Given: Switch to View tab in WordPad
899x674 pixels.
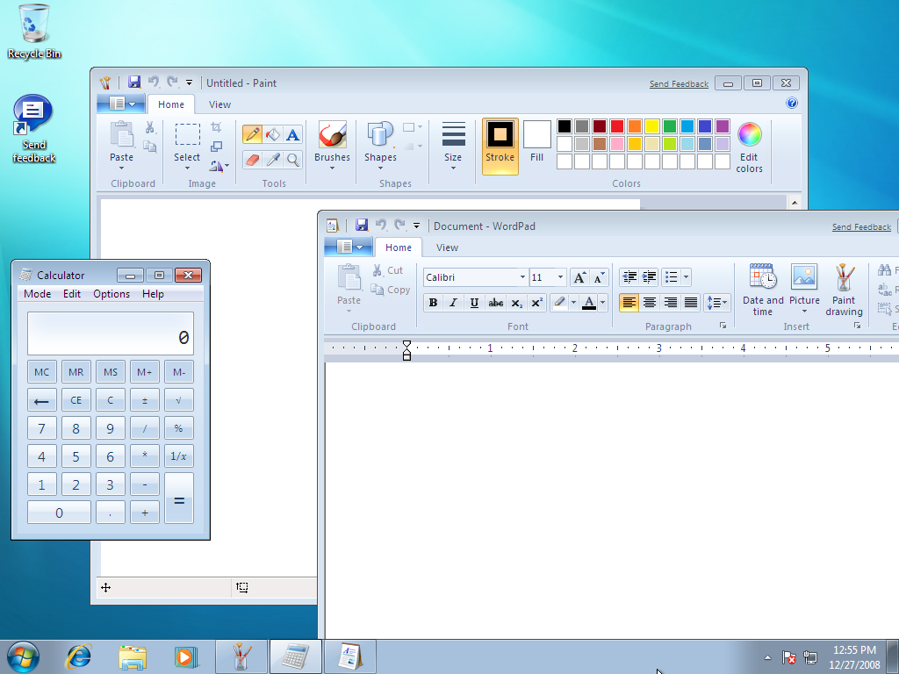Looking at the screenshot, I should 447,247.
